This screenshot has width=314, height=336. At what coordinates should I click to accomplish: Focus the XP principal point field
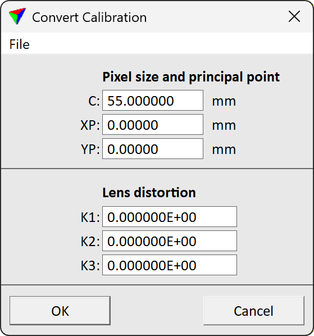click(153, 125)
